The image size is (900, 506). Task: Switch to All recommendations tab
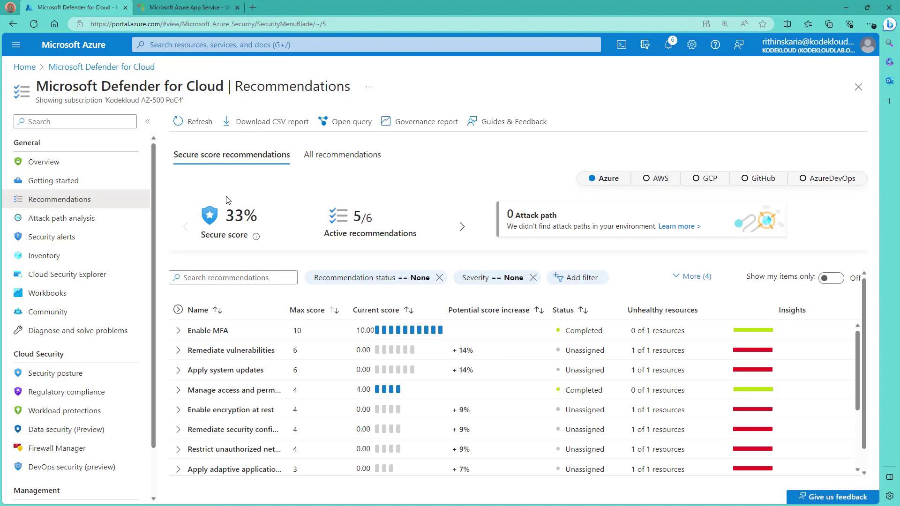click(x=342, y=155)
